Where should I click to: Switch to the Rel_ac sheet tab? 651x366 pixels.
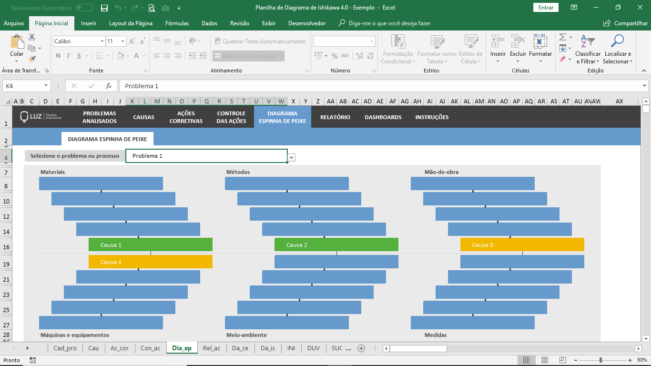click(x=212, y=348)
